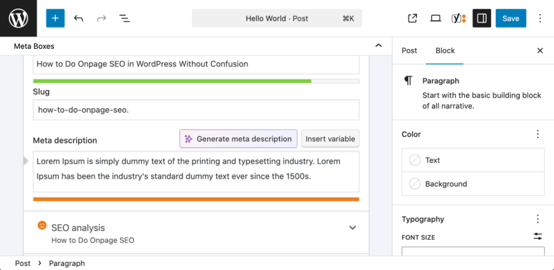
Task: Open the options three-dot menu
Action: 540,19
